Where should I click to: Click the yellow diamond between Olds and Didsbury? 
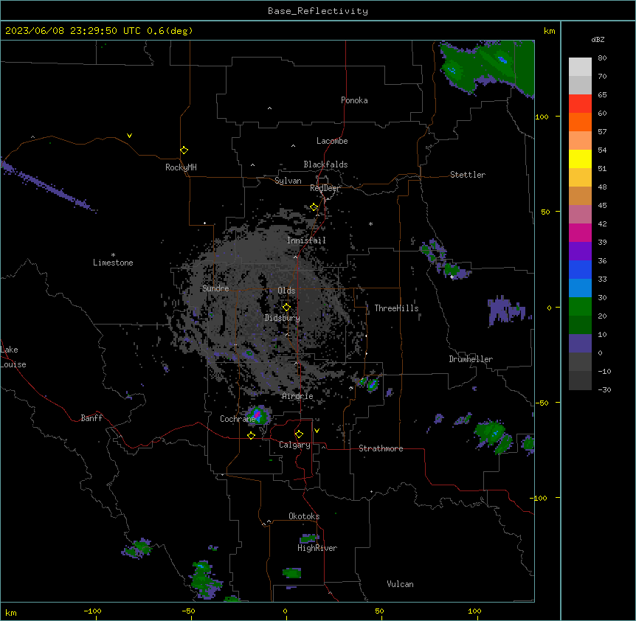coord(286,308)
